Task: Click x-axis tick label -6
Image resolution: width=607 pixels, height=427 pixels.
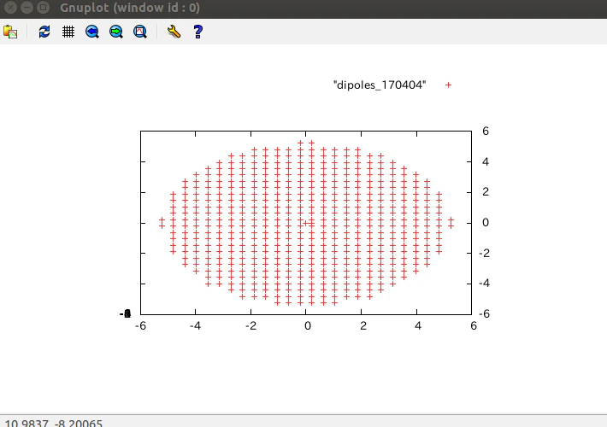Action: click(140, 326)
